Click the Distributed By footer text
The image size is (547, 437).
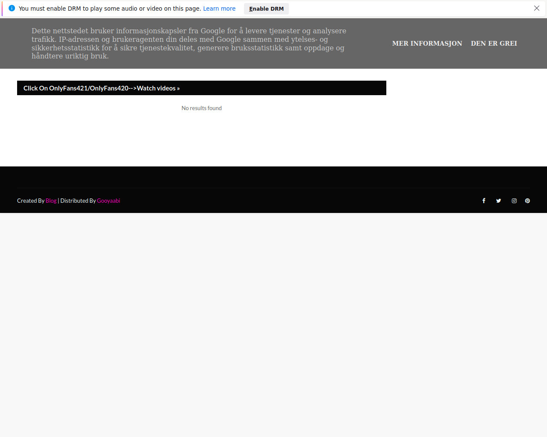(78, 201)
